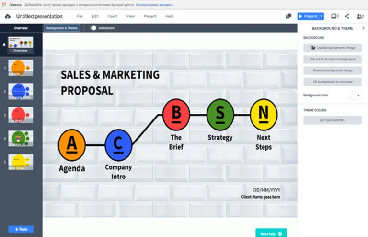The image size is (368, 237).
Task: Open the Edit menu
Action: (95, 16)
